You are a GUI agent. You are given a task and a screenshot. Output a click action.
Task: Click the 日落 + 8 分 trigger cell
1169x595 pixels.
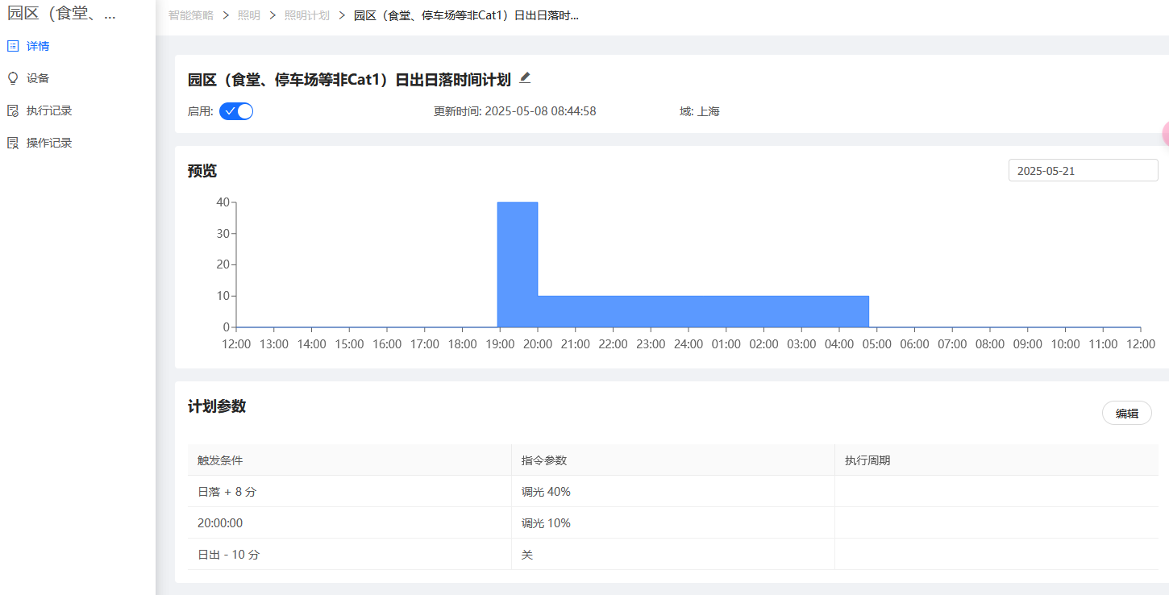click(349, 491)
